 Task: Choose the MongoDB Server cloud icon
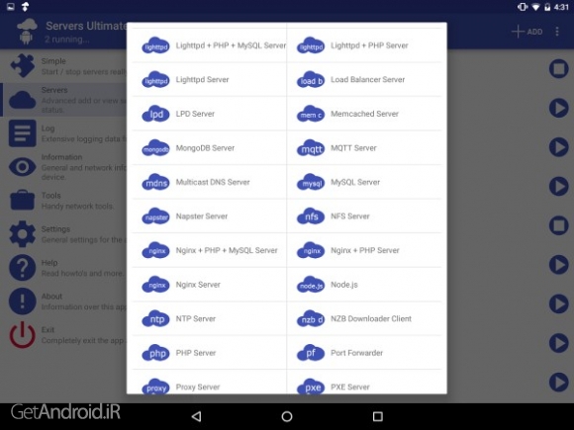155,148
